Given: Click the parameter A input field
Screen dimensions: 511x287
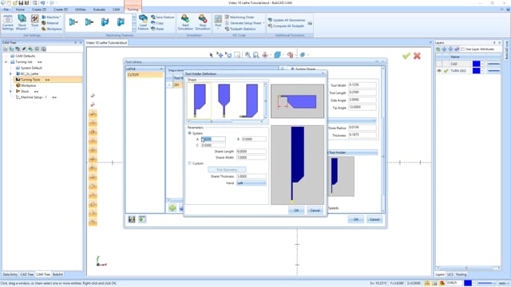Looking at the screenshot, I should [213, 140].
